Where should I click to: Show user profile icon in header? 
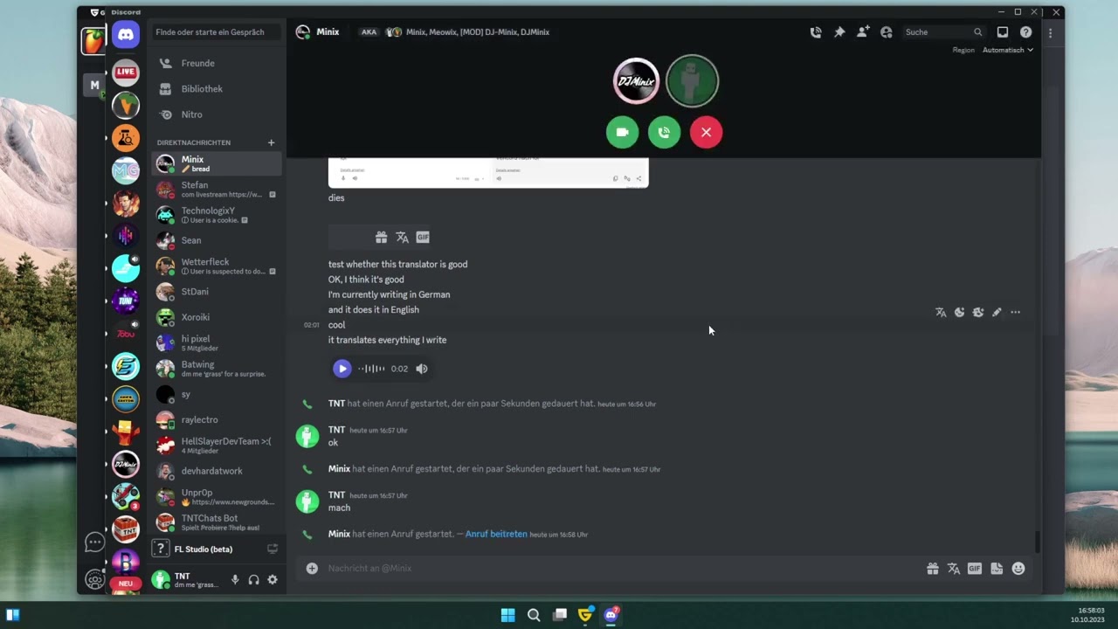[x=887, y=32]
